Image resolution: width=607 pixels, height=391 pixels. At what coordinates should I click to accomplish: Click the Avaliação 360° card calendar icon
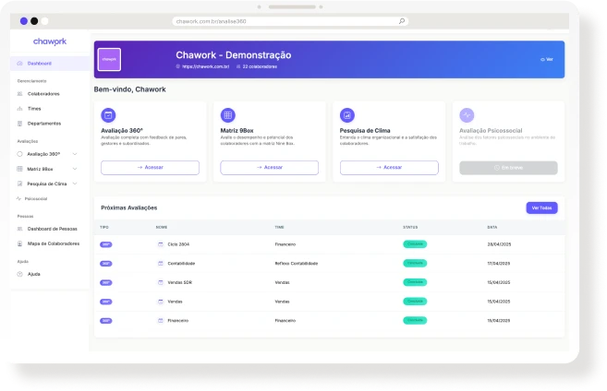click(x=108, y=115)
